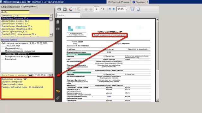
Task: Select the Зіщкріб на ентеробіоз form
Action: [12, 82]
